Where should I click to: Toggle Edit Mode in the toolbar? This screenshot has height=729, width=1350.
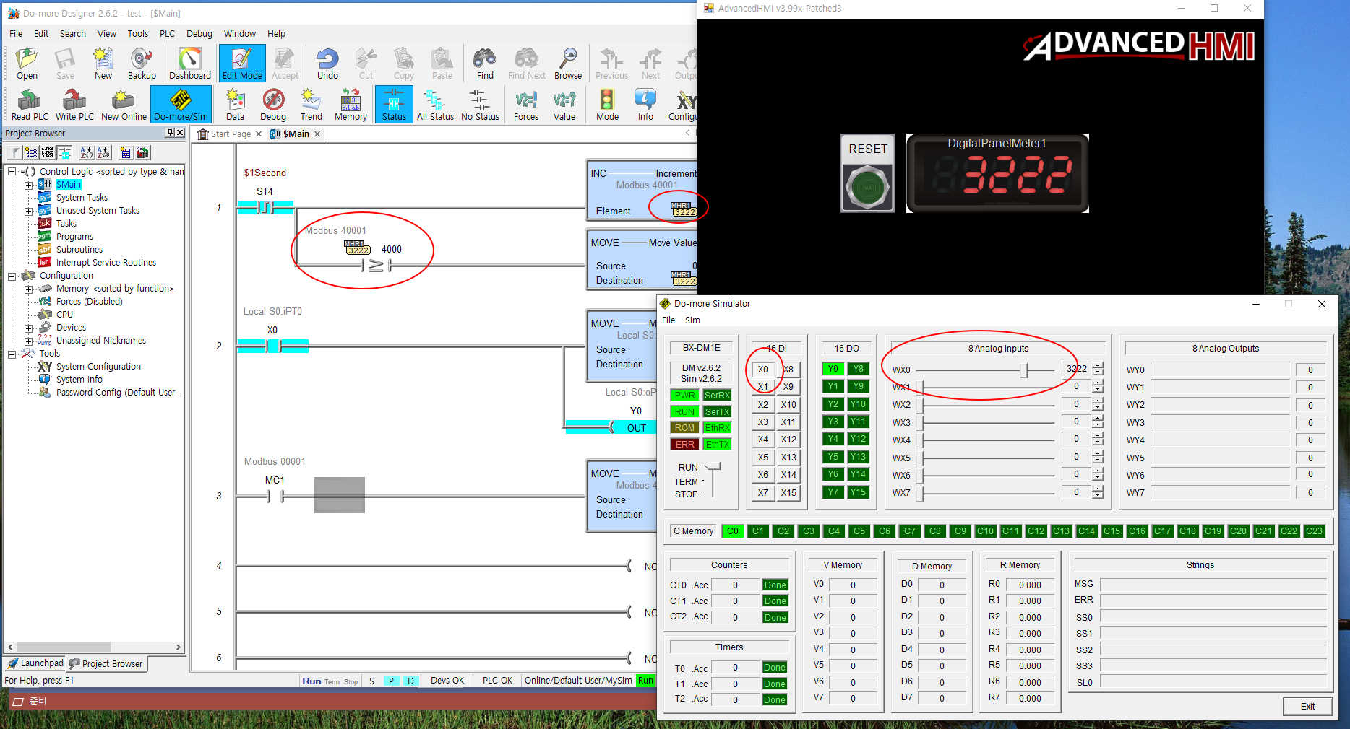(242, 64)
